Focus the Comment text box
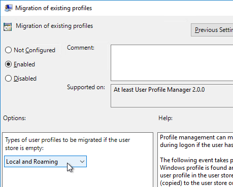This screenshot has height=187, width=233. coord(172,63)
